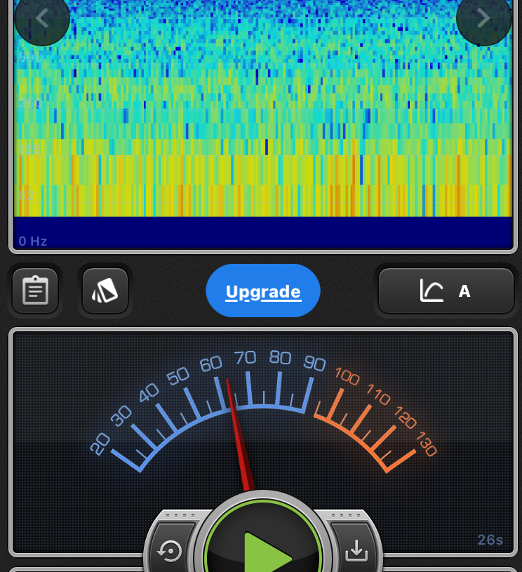Tap the orange 100 mark on the gauge

click(347, 375)
